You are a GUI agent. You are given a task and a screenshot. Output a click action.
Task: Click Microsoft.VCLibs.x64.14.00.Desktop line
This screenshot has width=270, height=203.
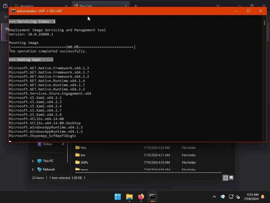point(45,123)
